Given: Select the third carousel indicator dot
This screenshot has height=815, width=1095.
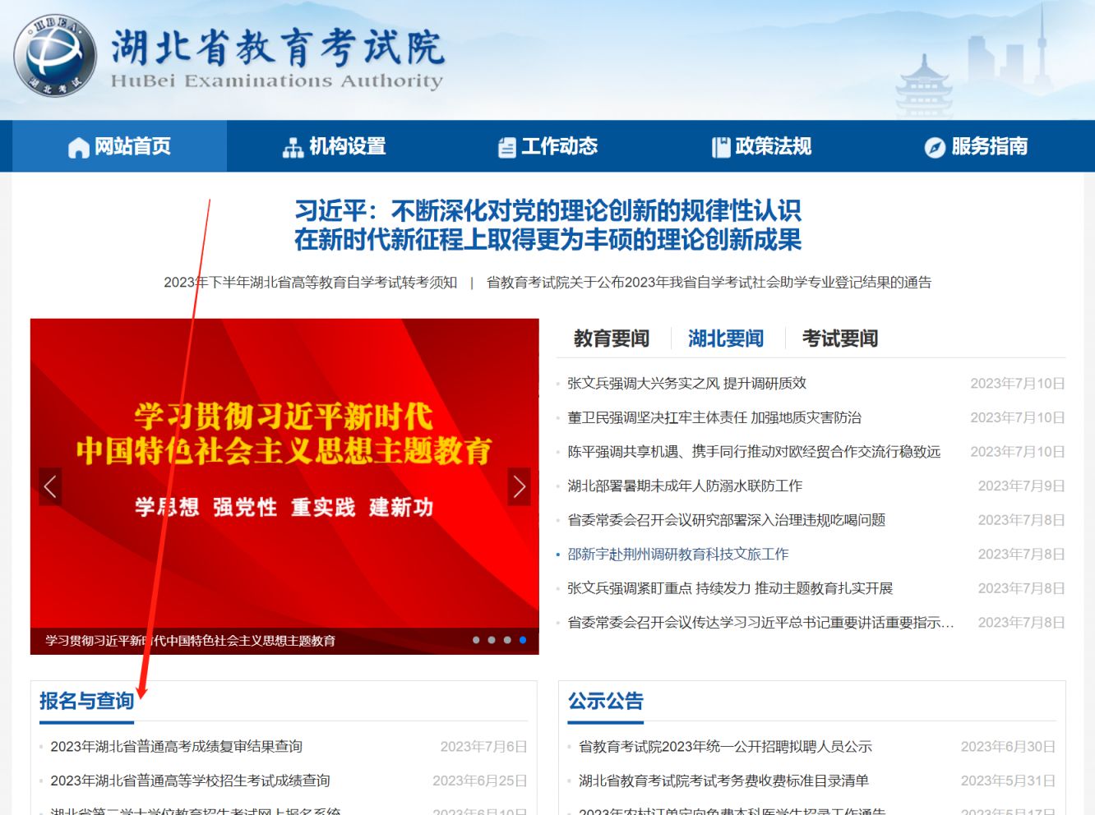Looking at the screenshot, I should 507,640.
